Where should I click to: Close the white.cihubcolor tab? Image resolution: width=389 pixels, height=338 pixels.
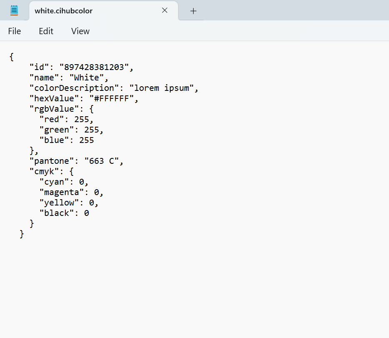coord(165,10)
